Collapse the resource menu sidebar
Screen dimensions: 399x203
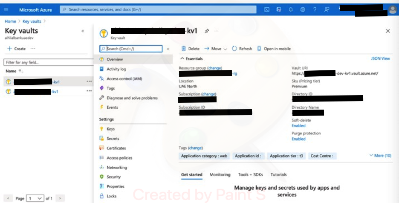pyautogui.click(x=168, y=49)
